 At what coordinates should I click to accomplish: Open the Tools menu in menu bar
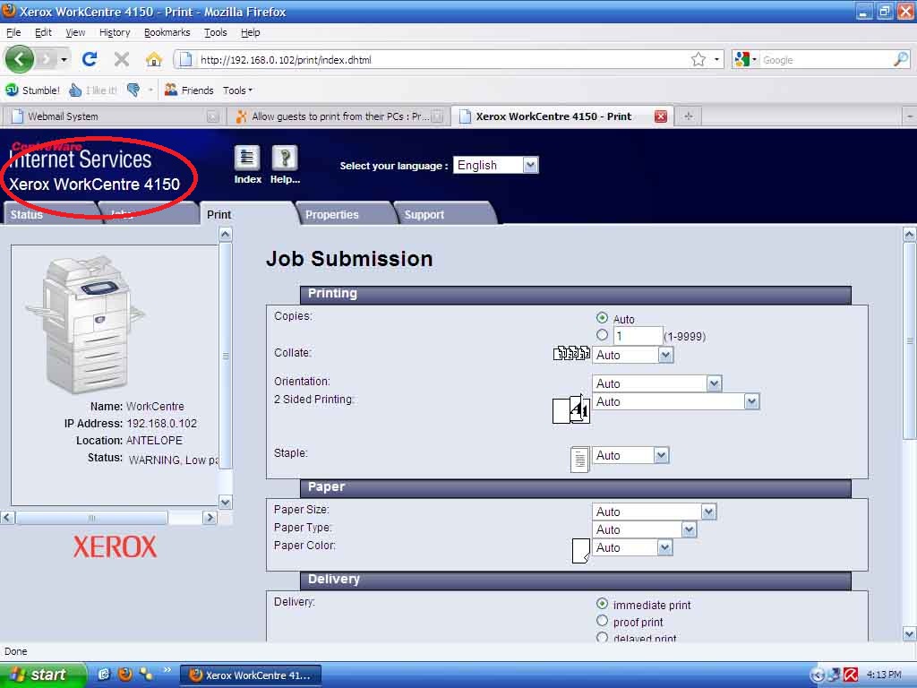click(x=215, y=32)
